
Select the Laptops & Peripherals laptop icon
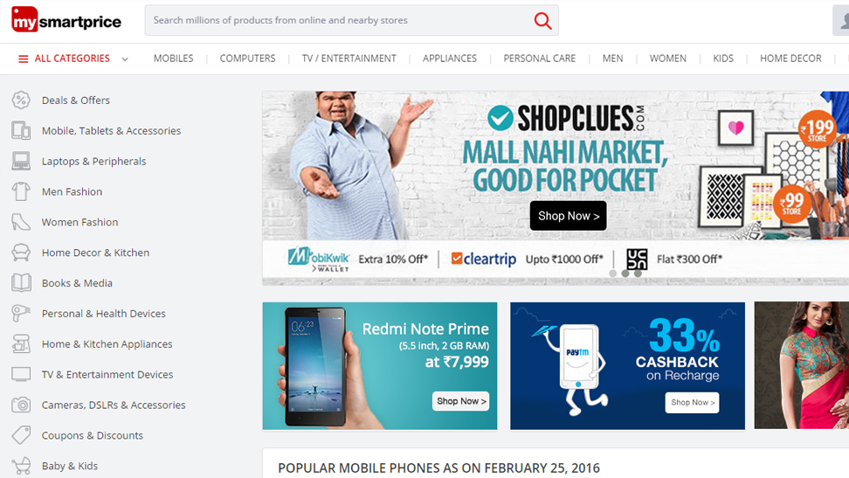point(21,161)
